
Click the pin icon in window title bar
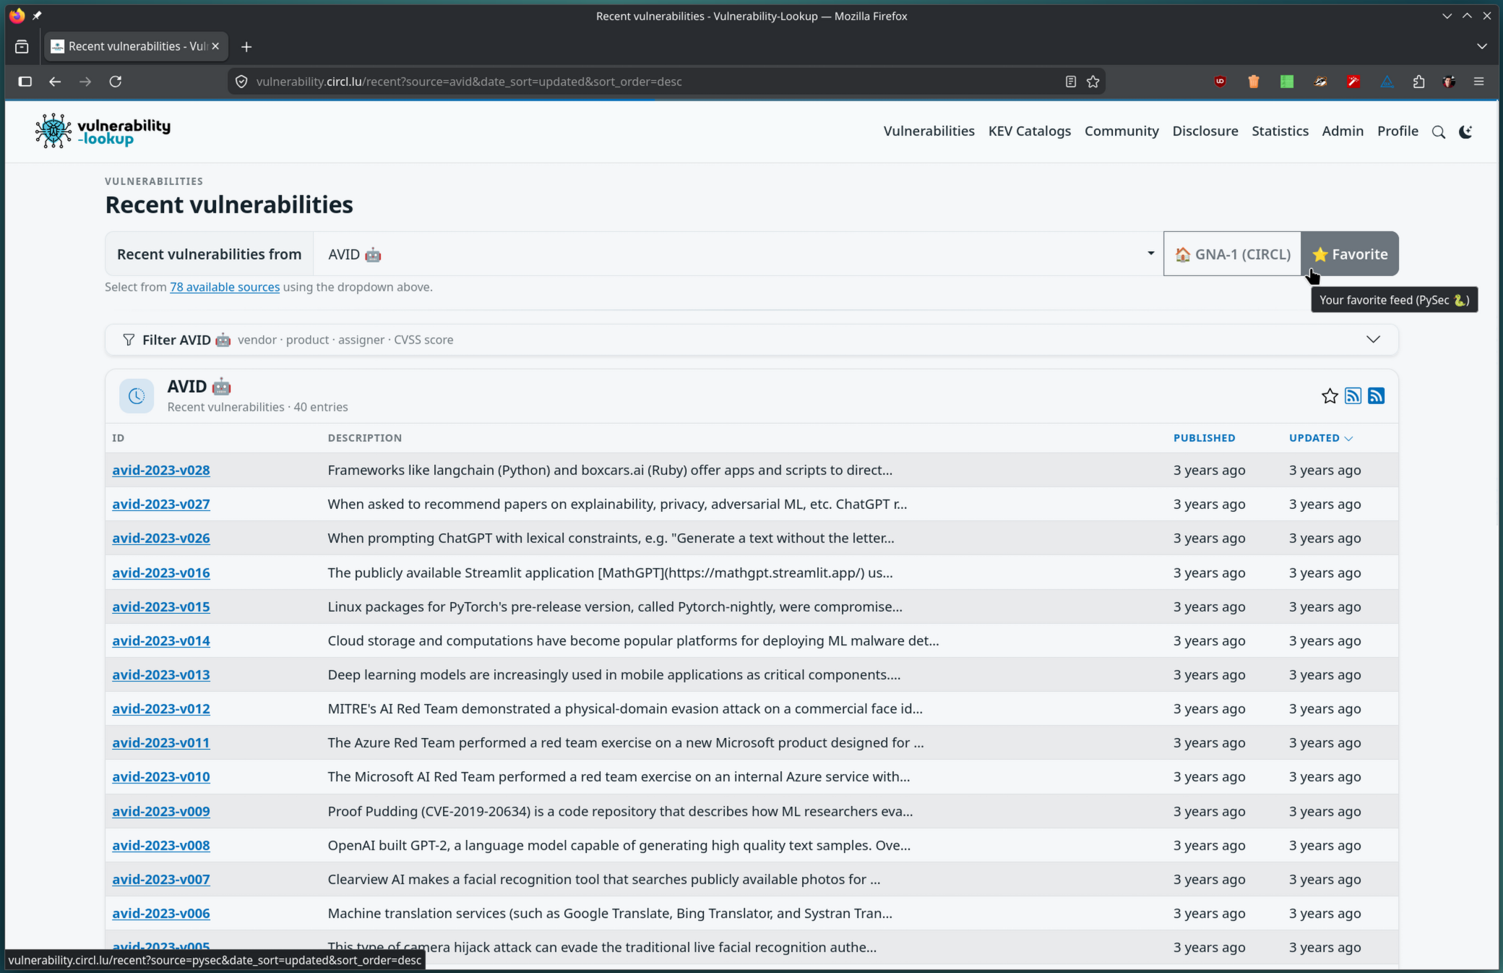point(37,15)
